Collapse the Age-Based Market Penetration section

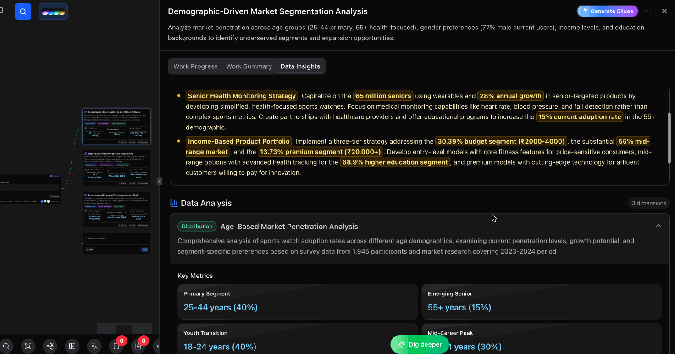(x=658, y=226)
